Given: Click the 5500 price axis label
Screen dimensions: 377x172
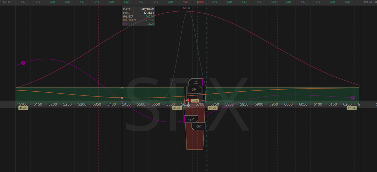Looking at the screenshot, I should coord(141,104).
